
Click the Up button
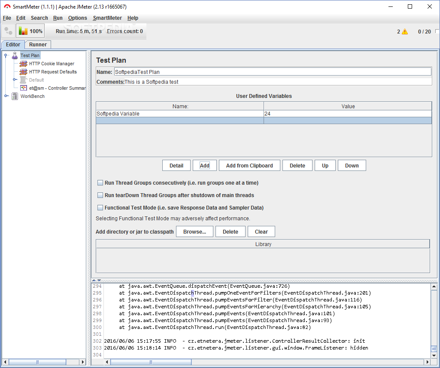(325, 166)
